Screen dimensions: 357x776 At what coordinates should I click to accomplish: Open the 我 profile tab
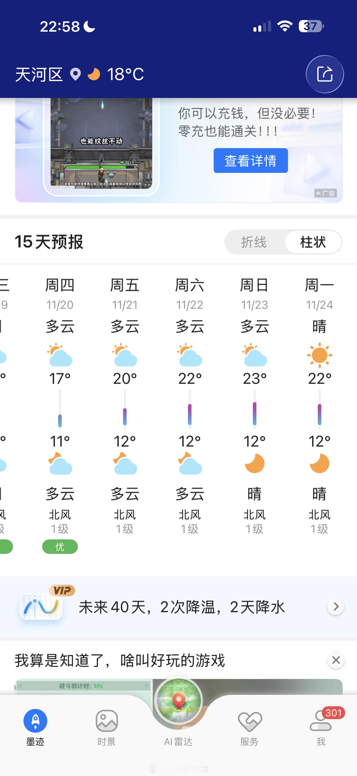(321, 726)
